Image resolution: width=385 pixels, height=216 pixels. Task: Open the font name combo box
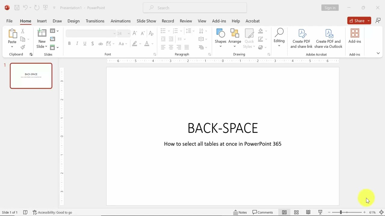point(91,33)
